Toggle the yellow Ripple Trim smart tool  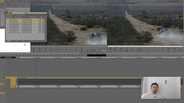[3, 80]
